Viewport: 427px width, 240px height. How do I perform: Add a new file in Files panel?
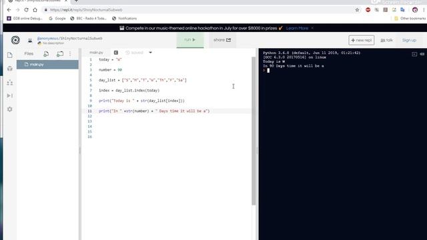tap(46, 54)
